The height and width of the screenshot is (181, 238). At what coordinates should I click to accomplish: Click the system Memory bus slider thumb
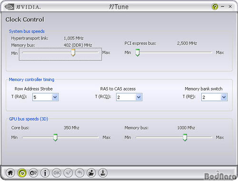pyautogui.click(x=73, y=52)
